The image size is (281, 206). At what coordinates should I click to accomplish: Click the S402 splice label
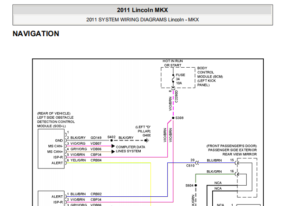tap(111, 137)
